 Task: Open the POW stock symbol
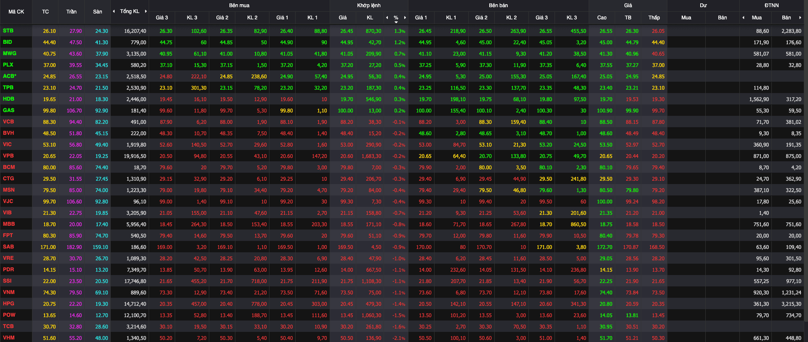point(9,315)
